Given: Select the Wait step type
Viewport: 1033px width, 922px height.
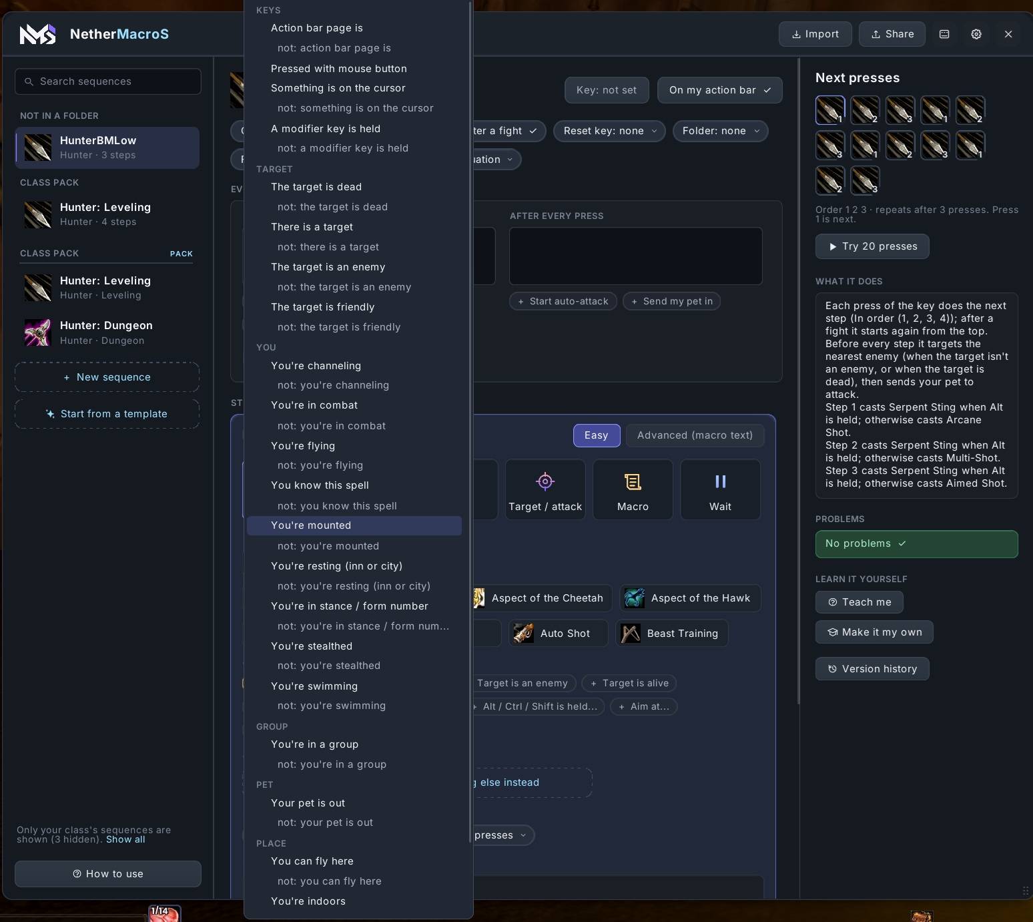Looking at the screenshot, I should (x=720, y=489).
